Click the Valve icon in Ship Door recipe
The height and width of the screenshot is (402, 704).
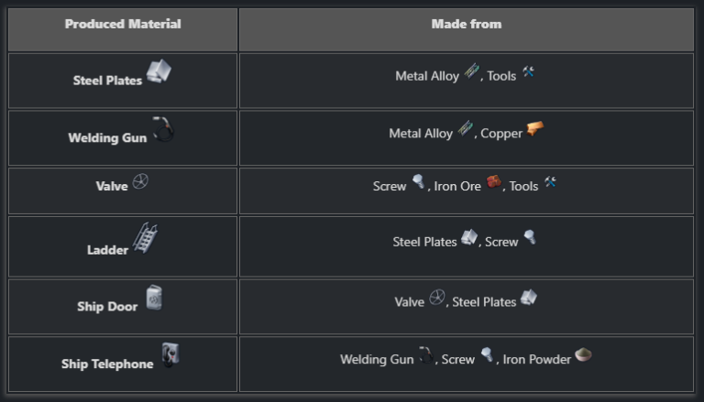point(437,298)
